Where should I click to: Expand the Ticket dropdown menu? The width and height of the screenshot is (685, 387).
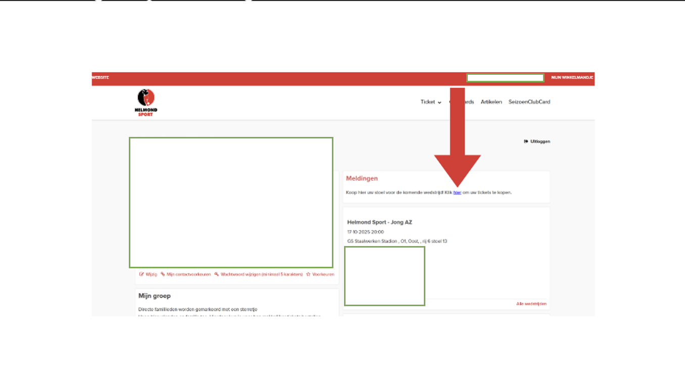431,102
